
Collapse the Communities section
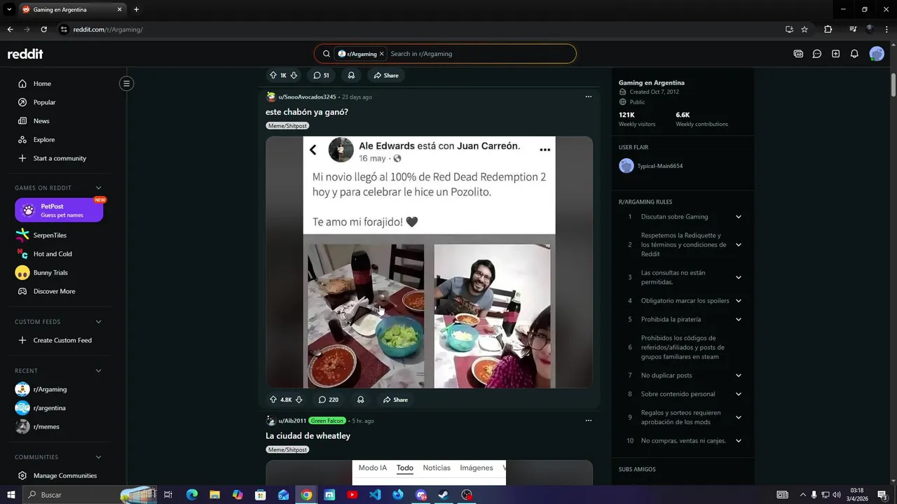click(x=98, y=457)
